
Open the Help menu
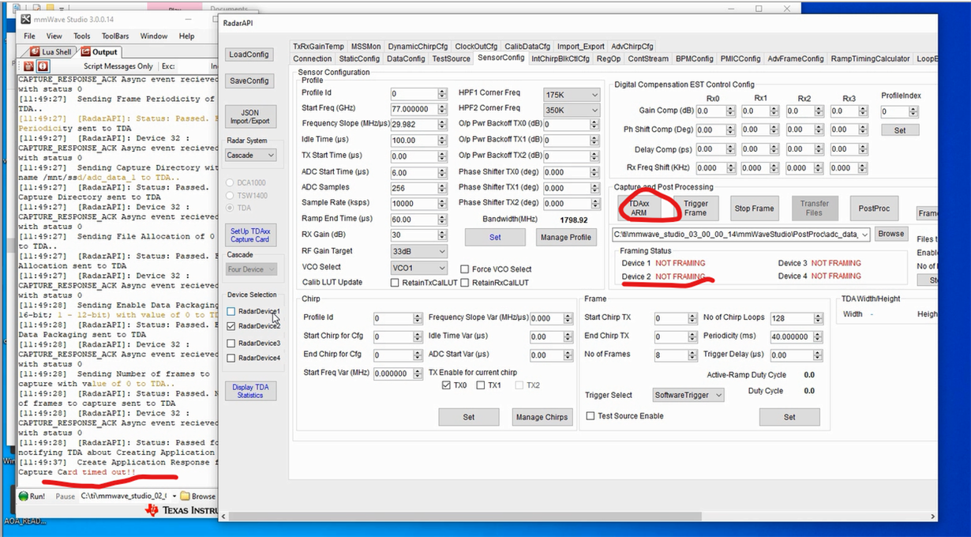pos(186,36)
